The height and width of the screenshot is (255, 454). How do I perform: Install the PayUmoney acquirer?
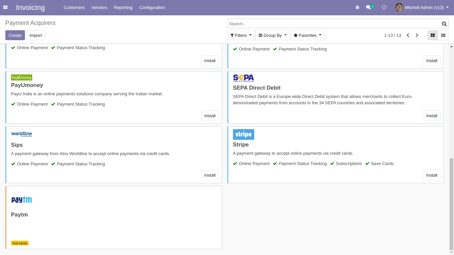210,116
